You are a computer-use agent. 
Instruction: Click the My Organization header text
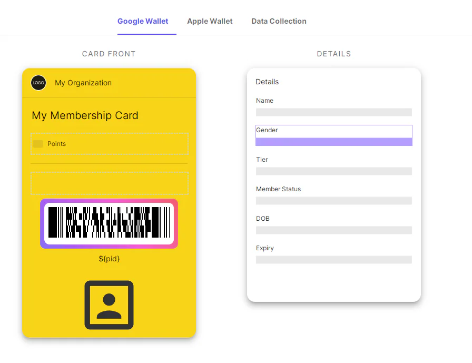(83, 83)
